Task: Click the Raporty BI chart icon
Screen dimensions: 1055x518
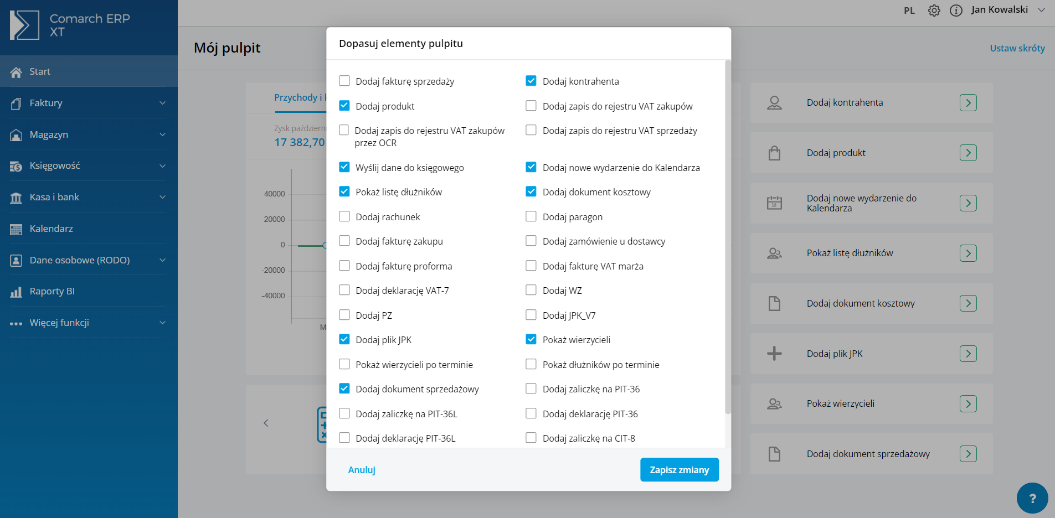Action: (x=16, y=292)
